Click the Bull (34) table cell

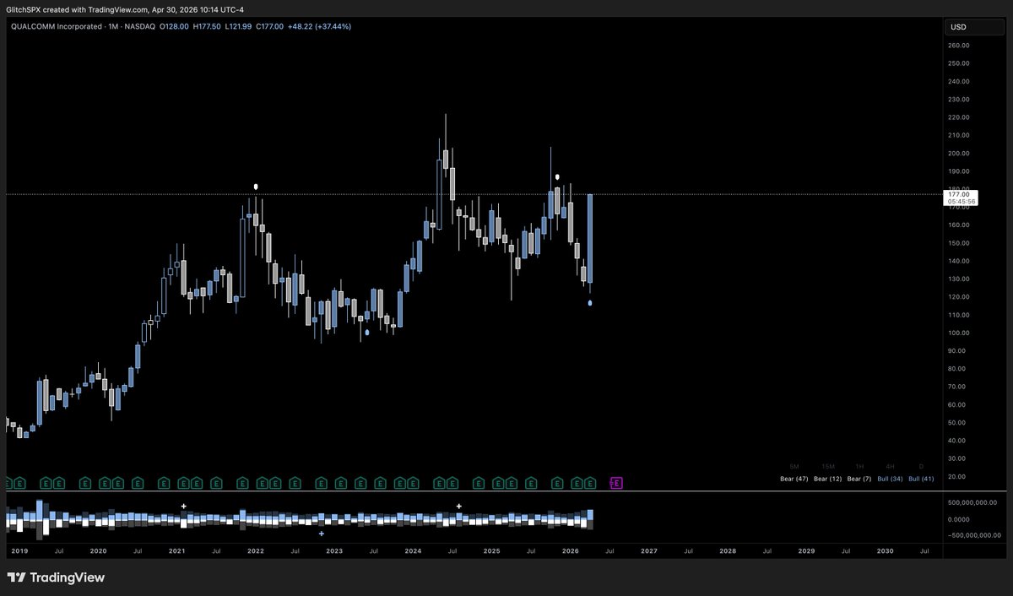coord(890,480)
